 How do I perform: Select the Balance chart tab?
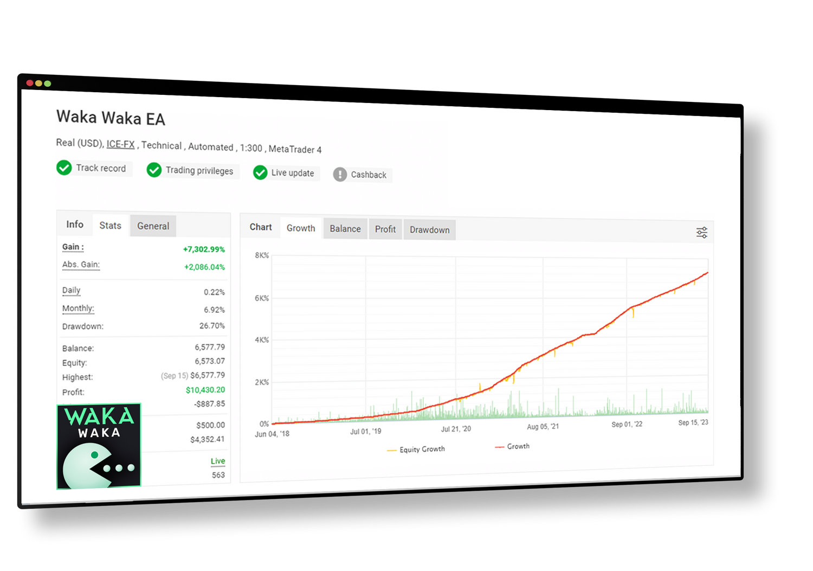pyautogui.click(x=345, y=229)
